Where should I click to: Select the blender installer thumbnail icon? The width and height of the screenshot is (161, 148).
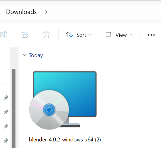pos(63,100)
